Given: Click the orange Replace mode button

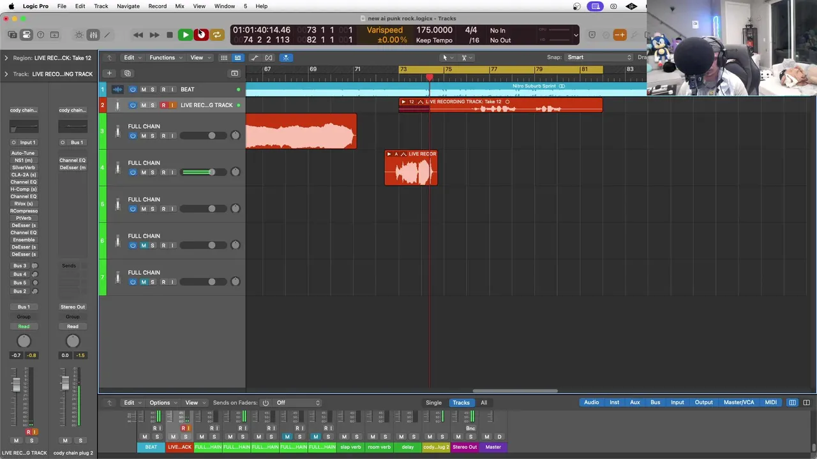Looking at the screenshot, I should point(619,35).
